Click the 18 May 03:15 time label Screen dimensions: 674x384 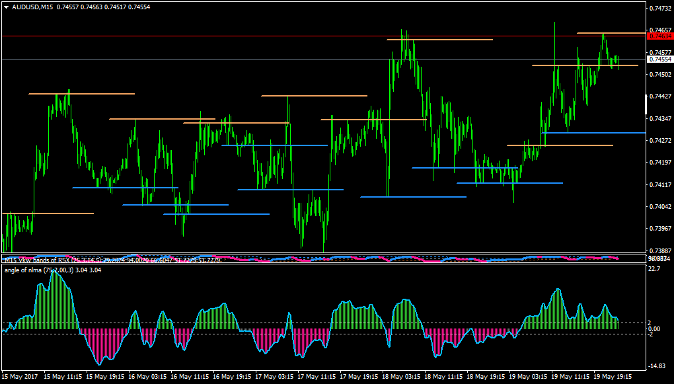point(400,377)
